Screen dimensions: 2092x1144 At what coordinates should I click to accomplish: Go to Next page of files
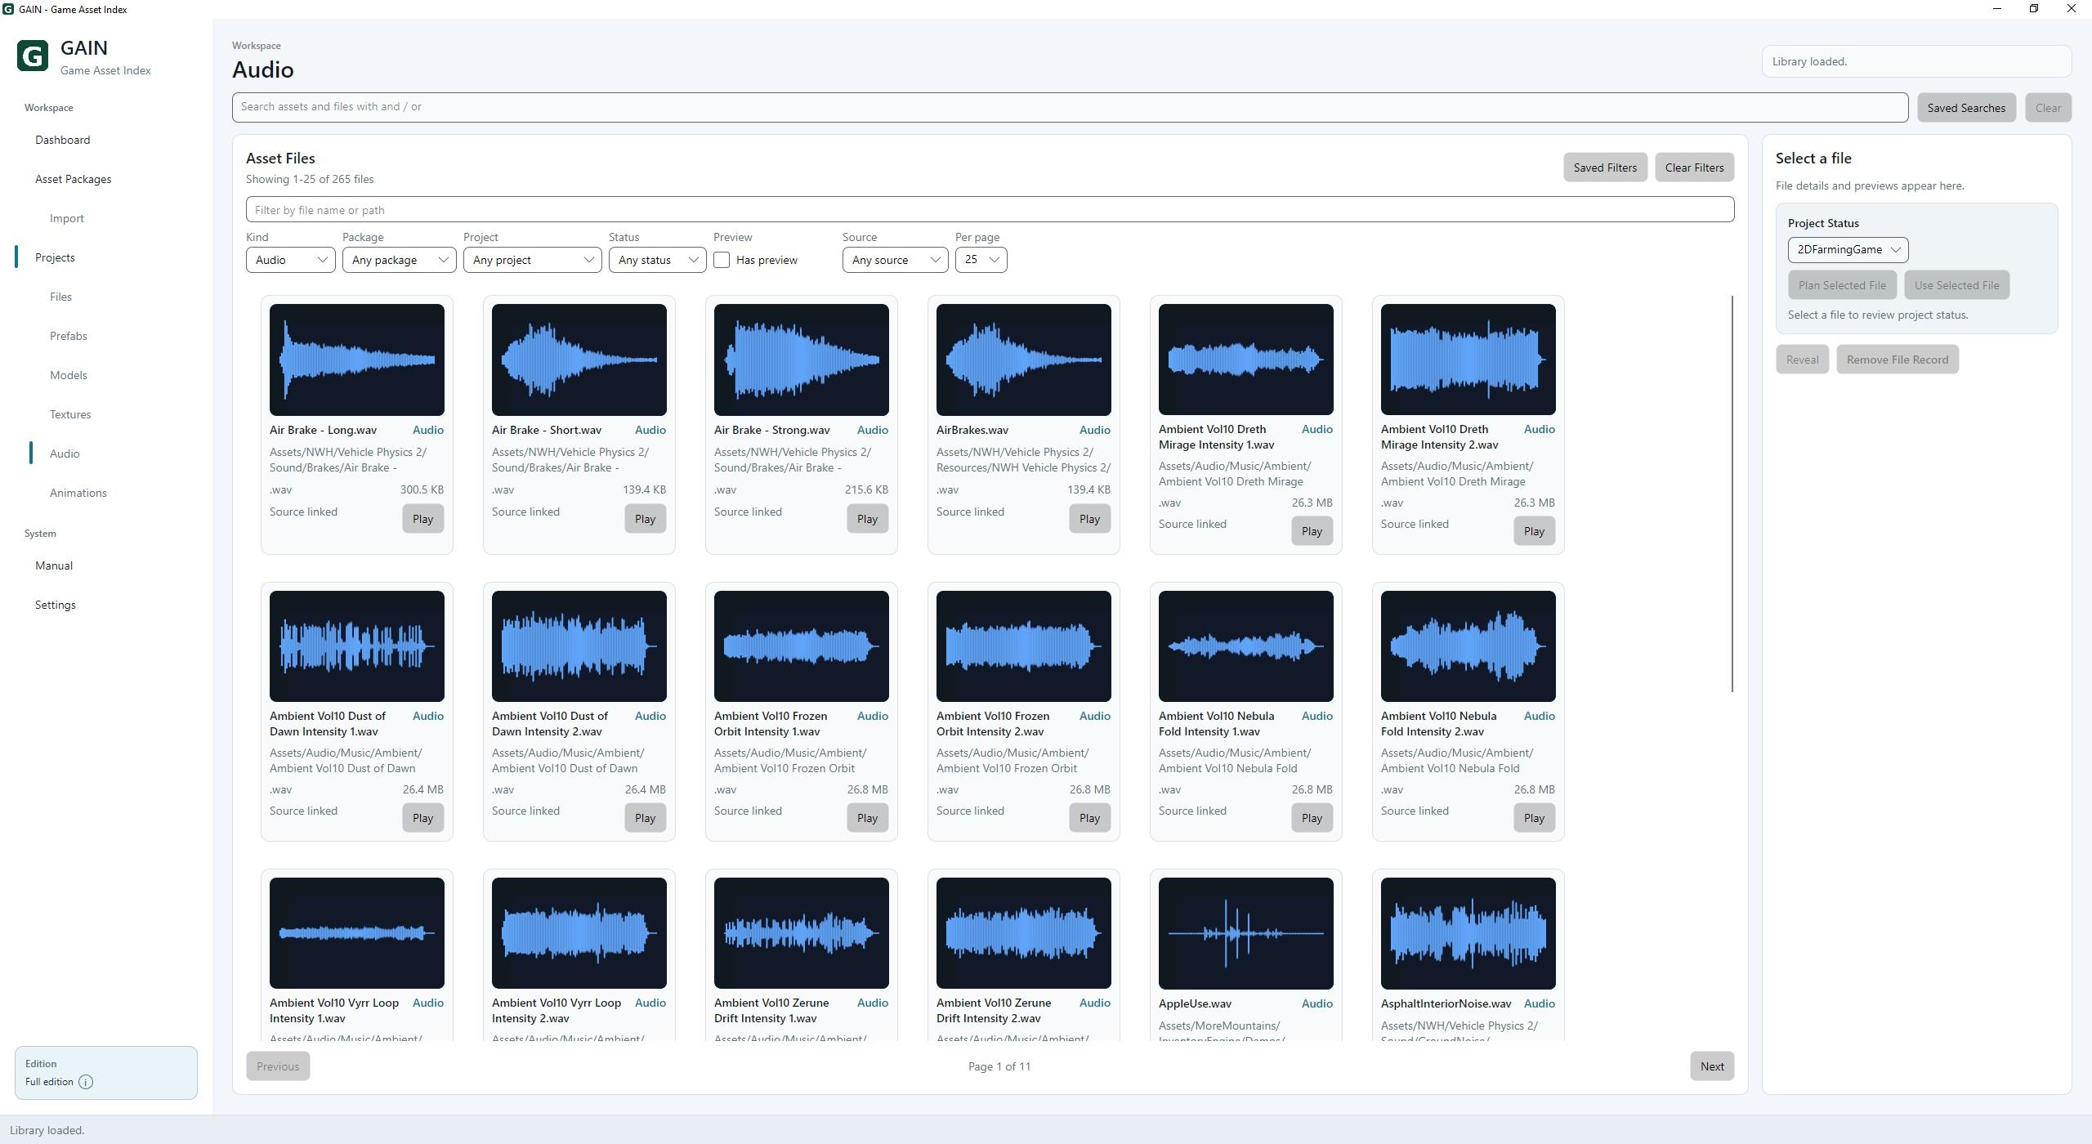click(x=1712, y=1066)
